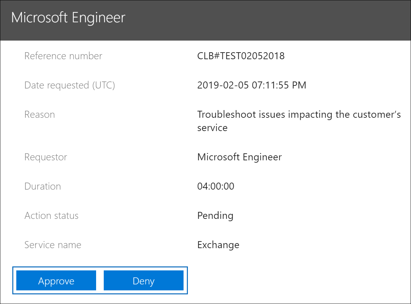Select the 04:00:00 duration value
Image resolution: width=411 pixels, height=304 pixels.
point(216,186)
